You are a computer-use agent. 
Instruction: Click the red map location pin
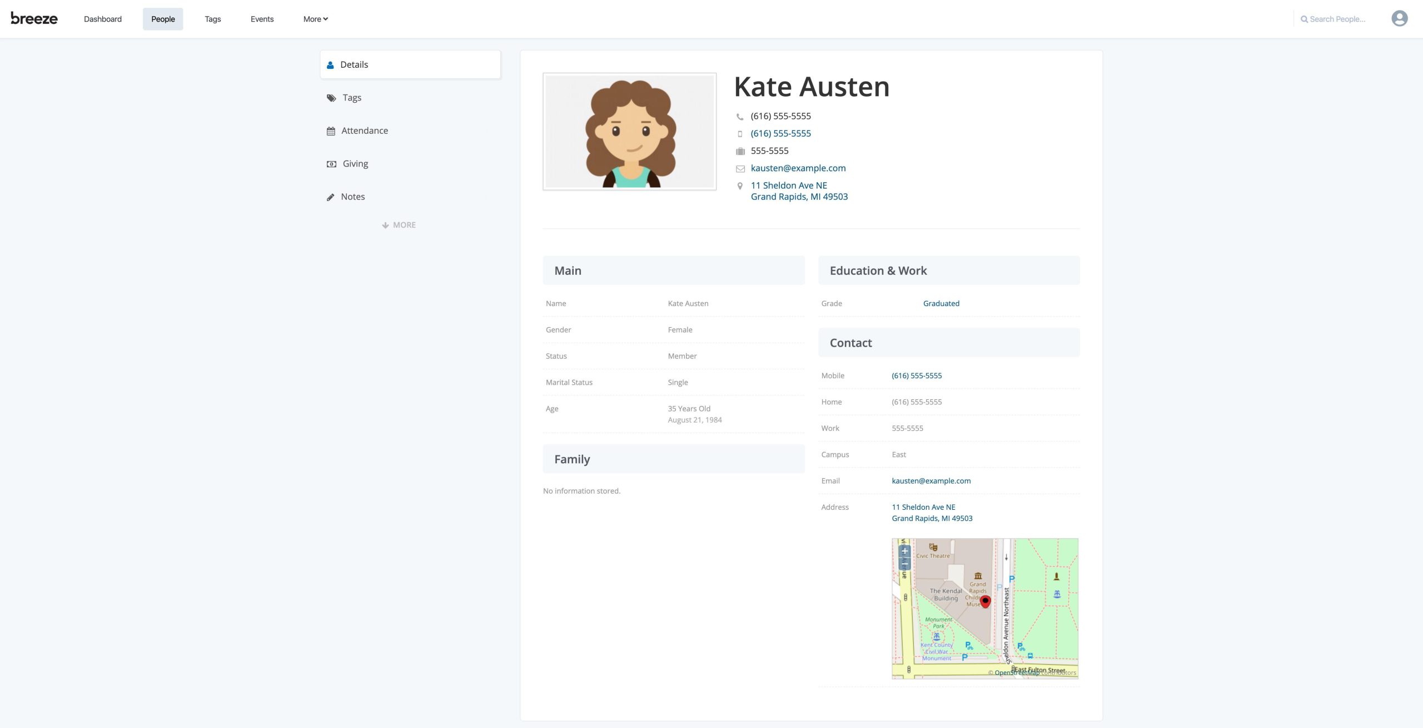[x=985, y=601]
